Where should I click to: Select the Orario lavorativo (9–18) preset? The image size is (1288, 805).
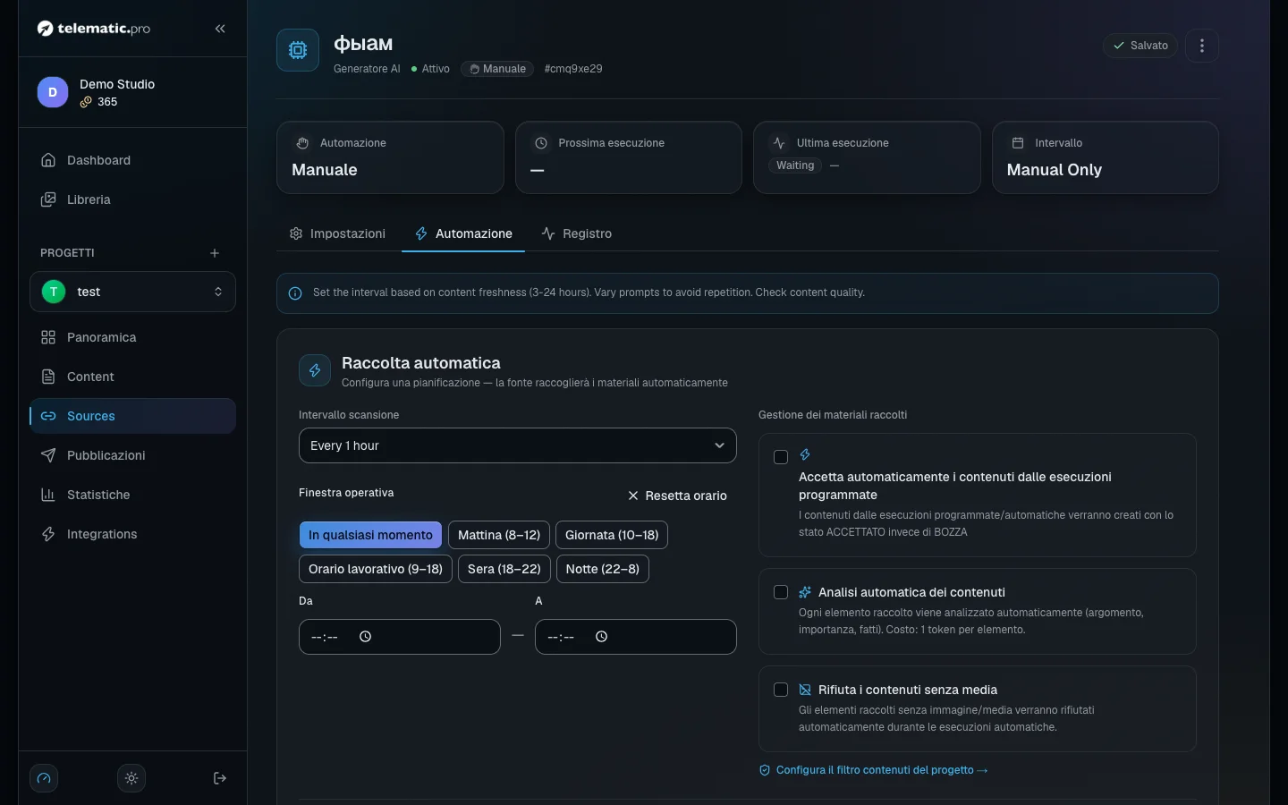(x=376, y=569)
